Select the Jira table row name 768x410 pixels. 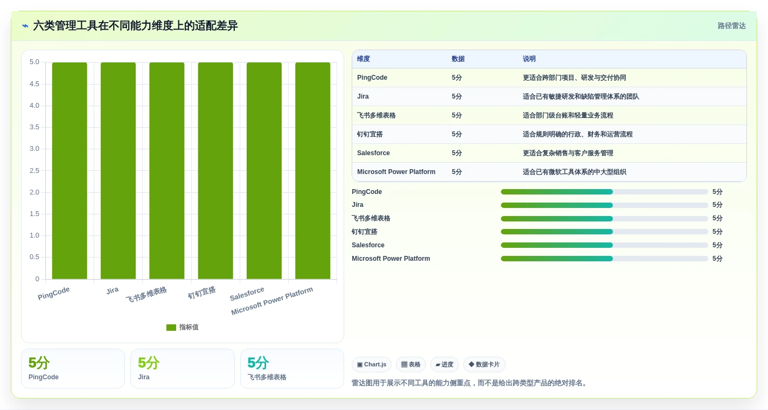[x=363, y=96]
